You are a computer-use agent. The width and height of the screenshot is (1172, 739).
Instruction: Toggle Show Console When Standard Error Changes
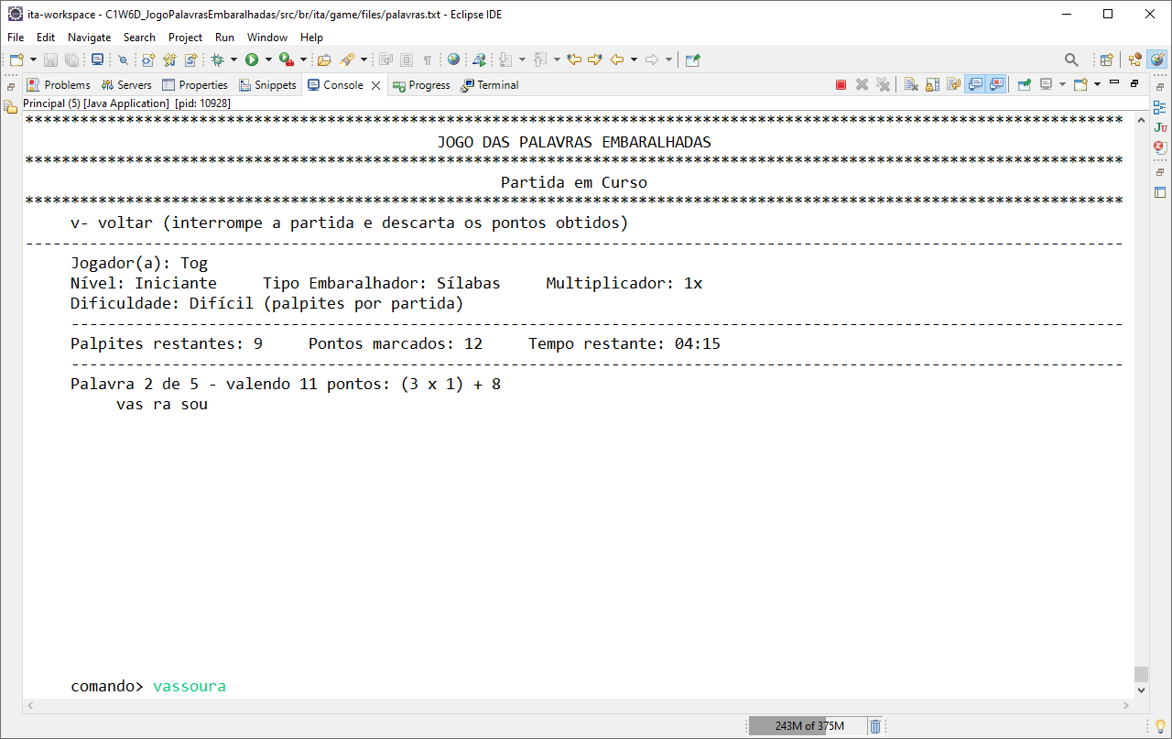tap(996, 84)
